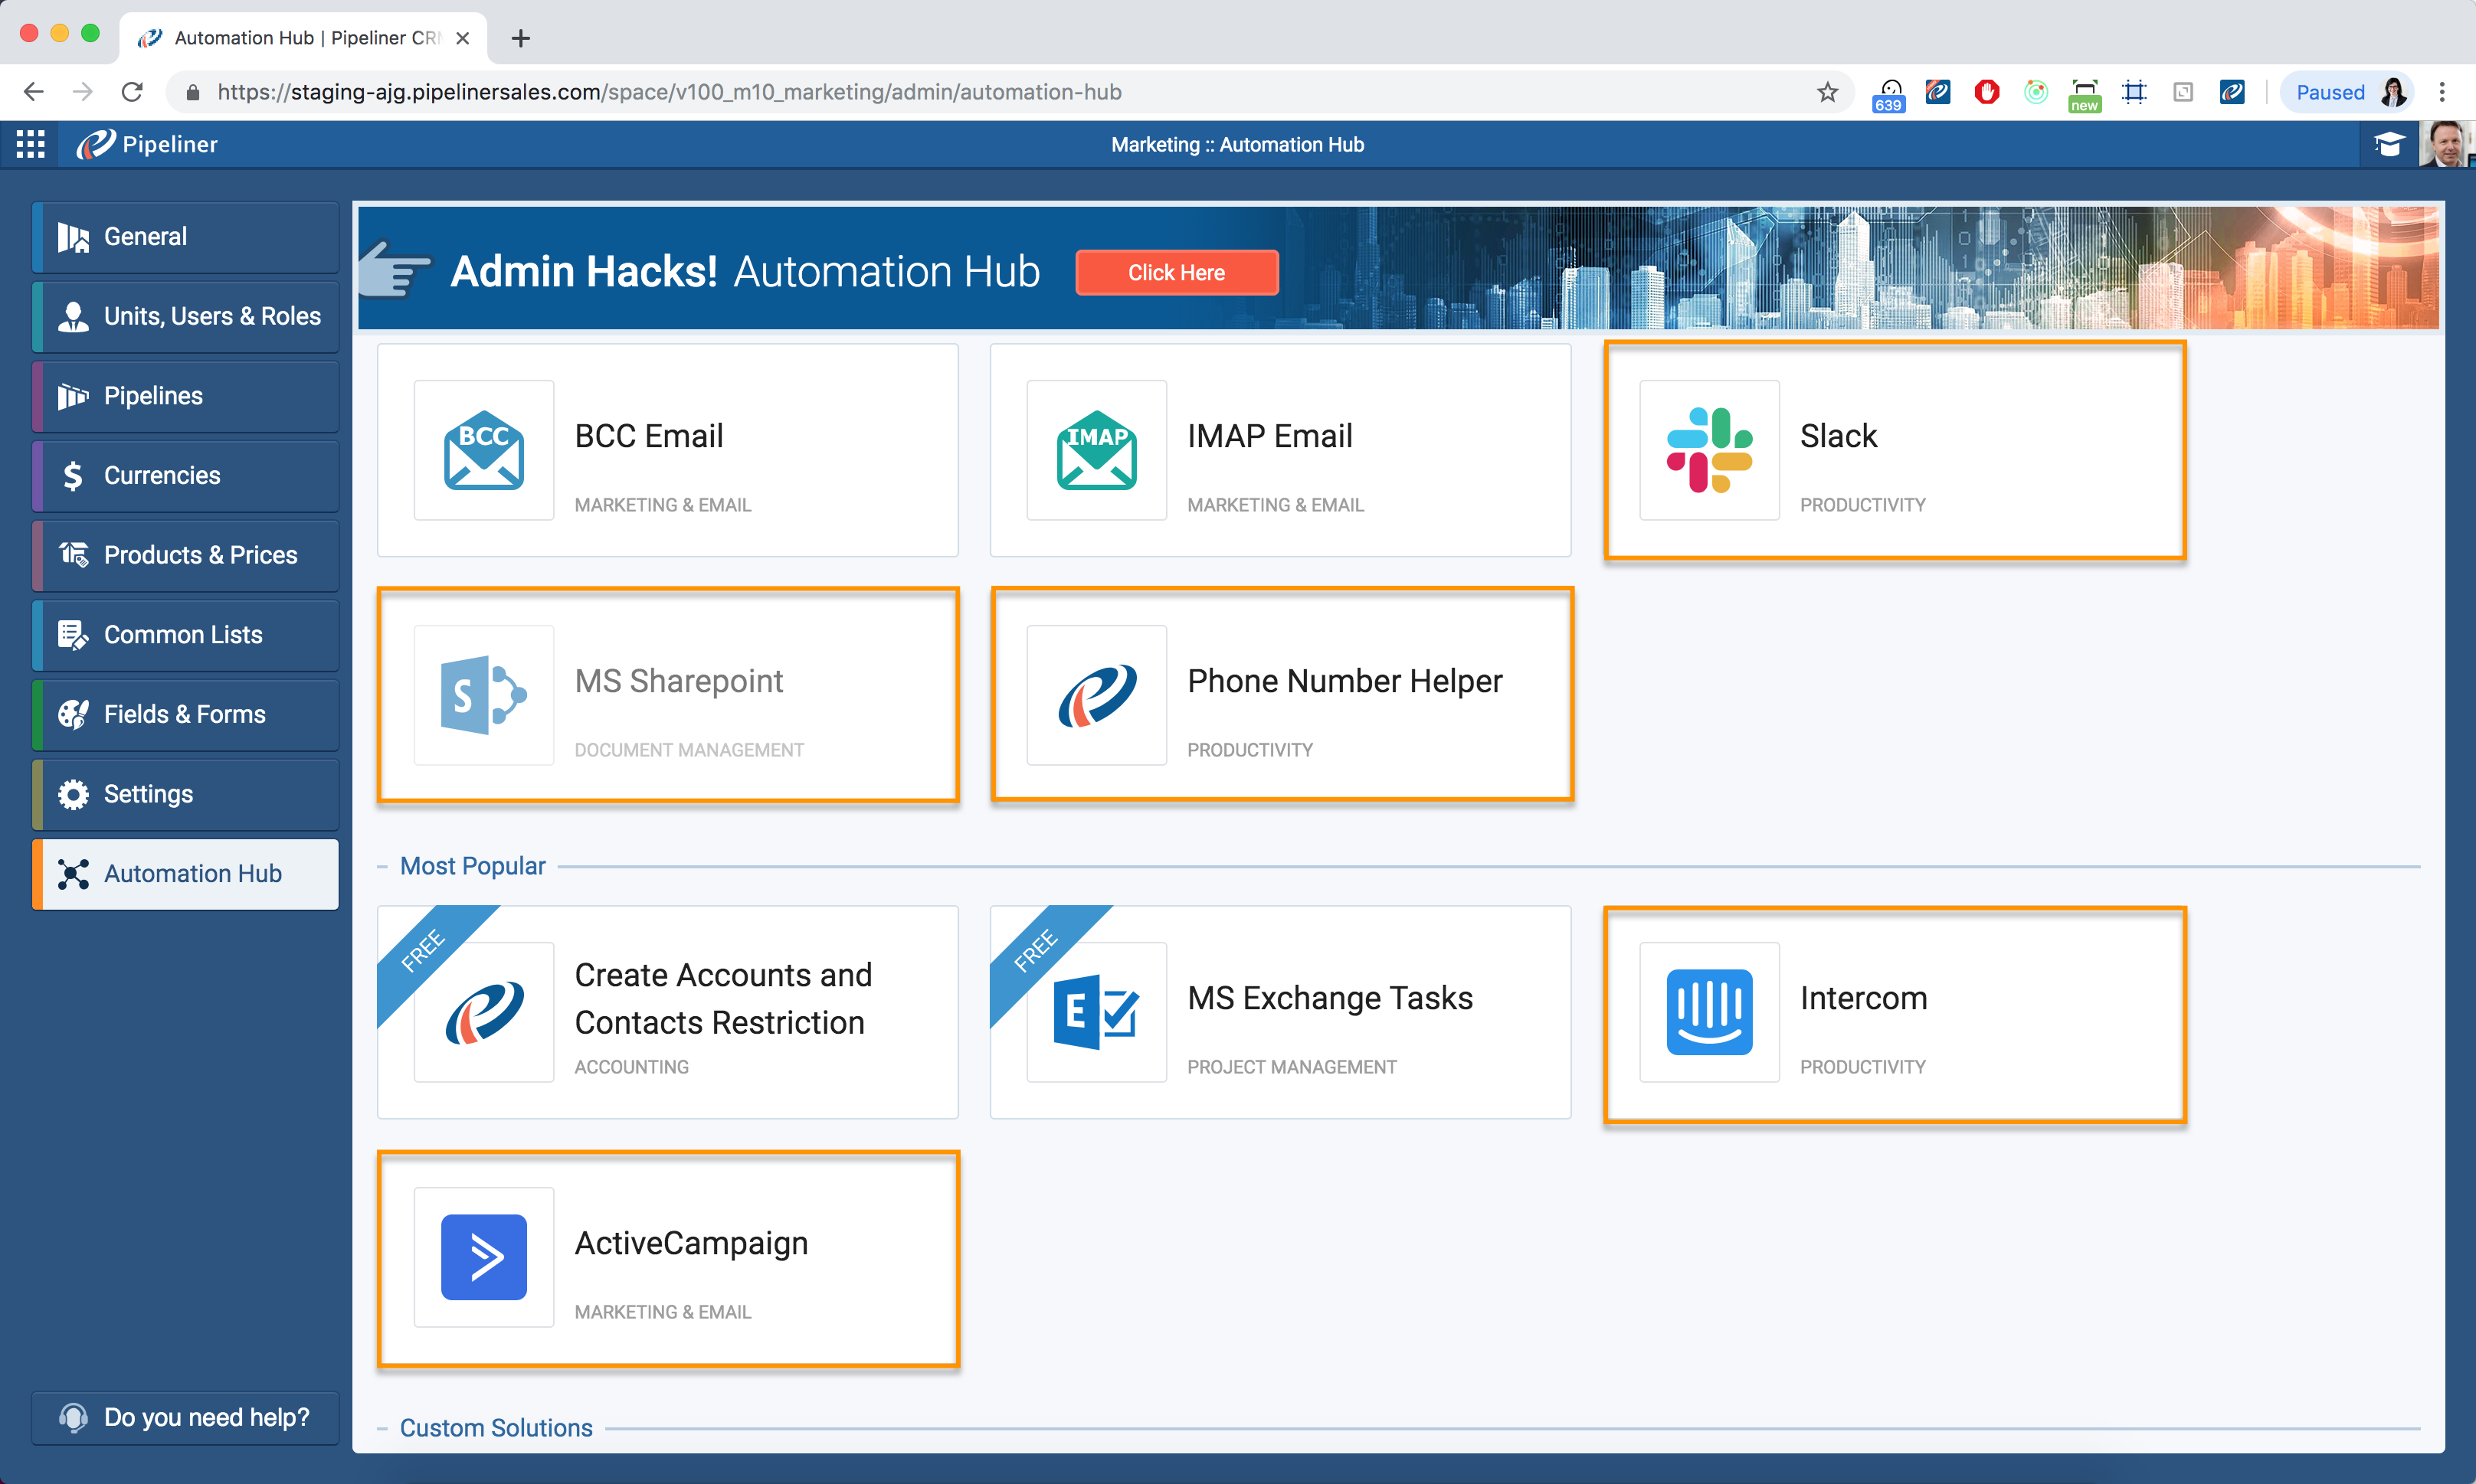The image size is (2476, 1484).
Task: Select the MS Sharepoint integration
Action: tap(667, 695)
